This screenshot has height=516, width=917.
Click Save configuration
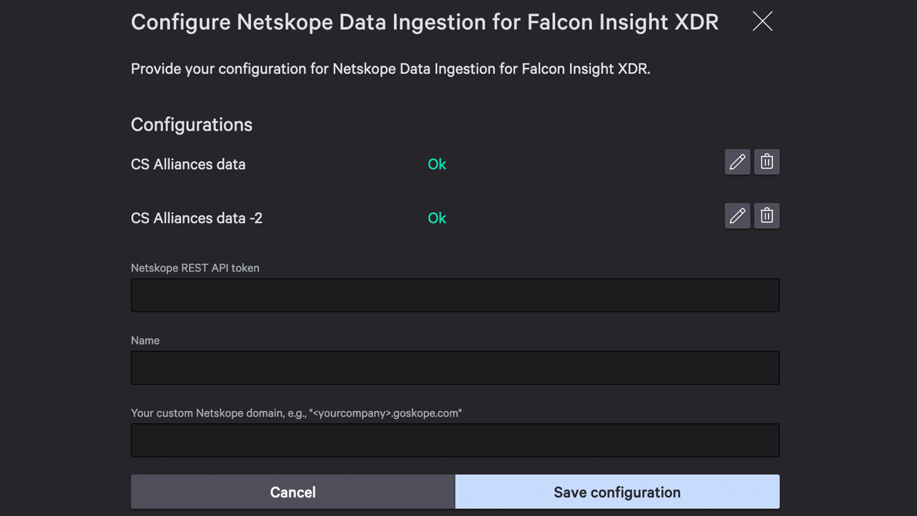tap(617, 492)
